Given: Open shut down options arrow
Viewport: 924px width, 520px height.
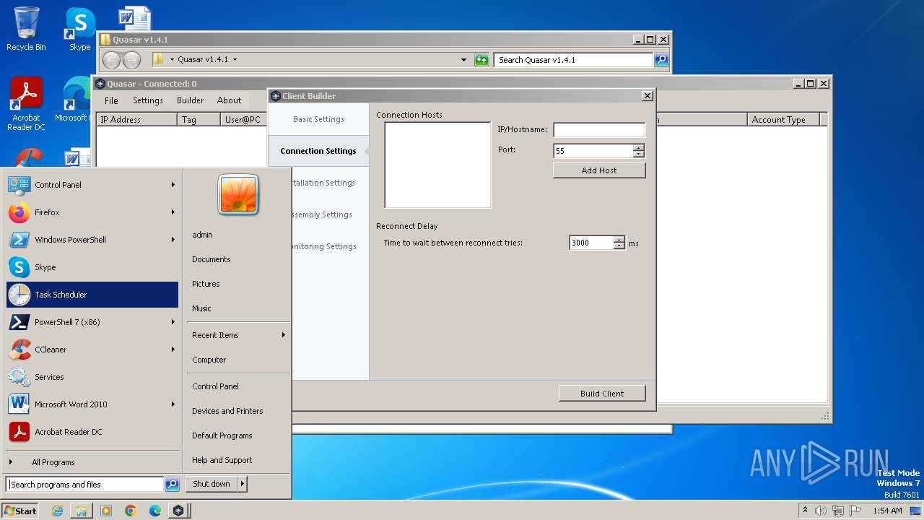Looking at the screenshot, I should (x=243, y=485).
